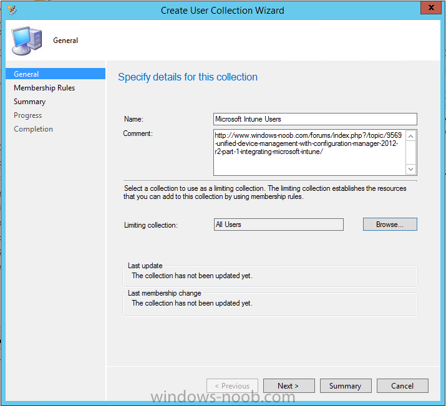Go to Summary step in sidebar
446x406 pixels.
pyautogui.click(x=29, y=102)
